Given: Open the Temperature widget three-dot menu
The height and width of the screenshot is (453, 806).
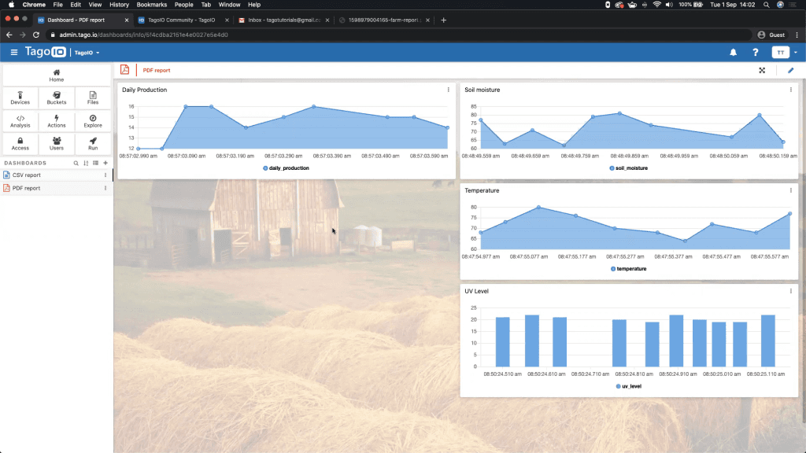Looking at the screenshot, I should [x=790, y=190].
